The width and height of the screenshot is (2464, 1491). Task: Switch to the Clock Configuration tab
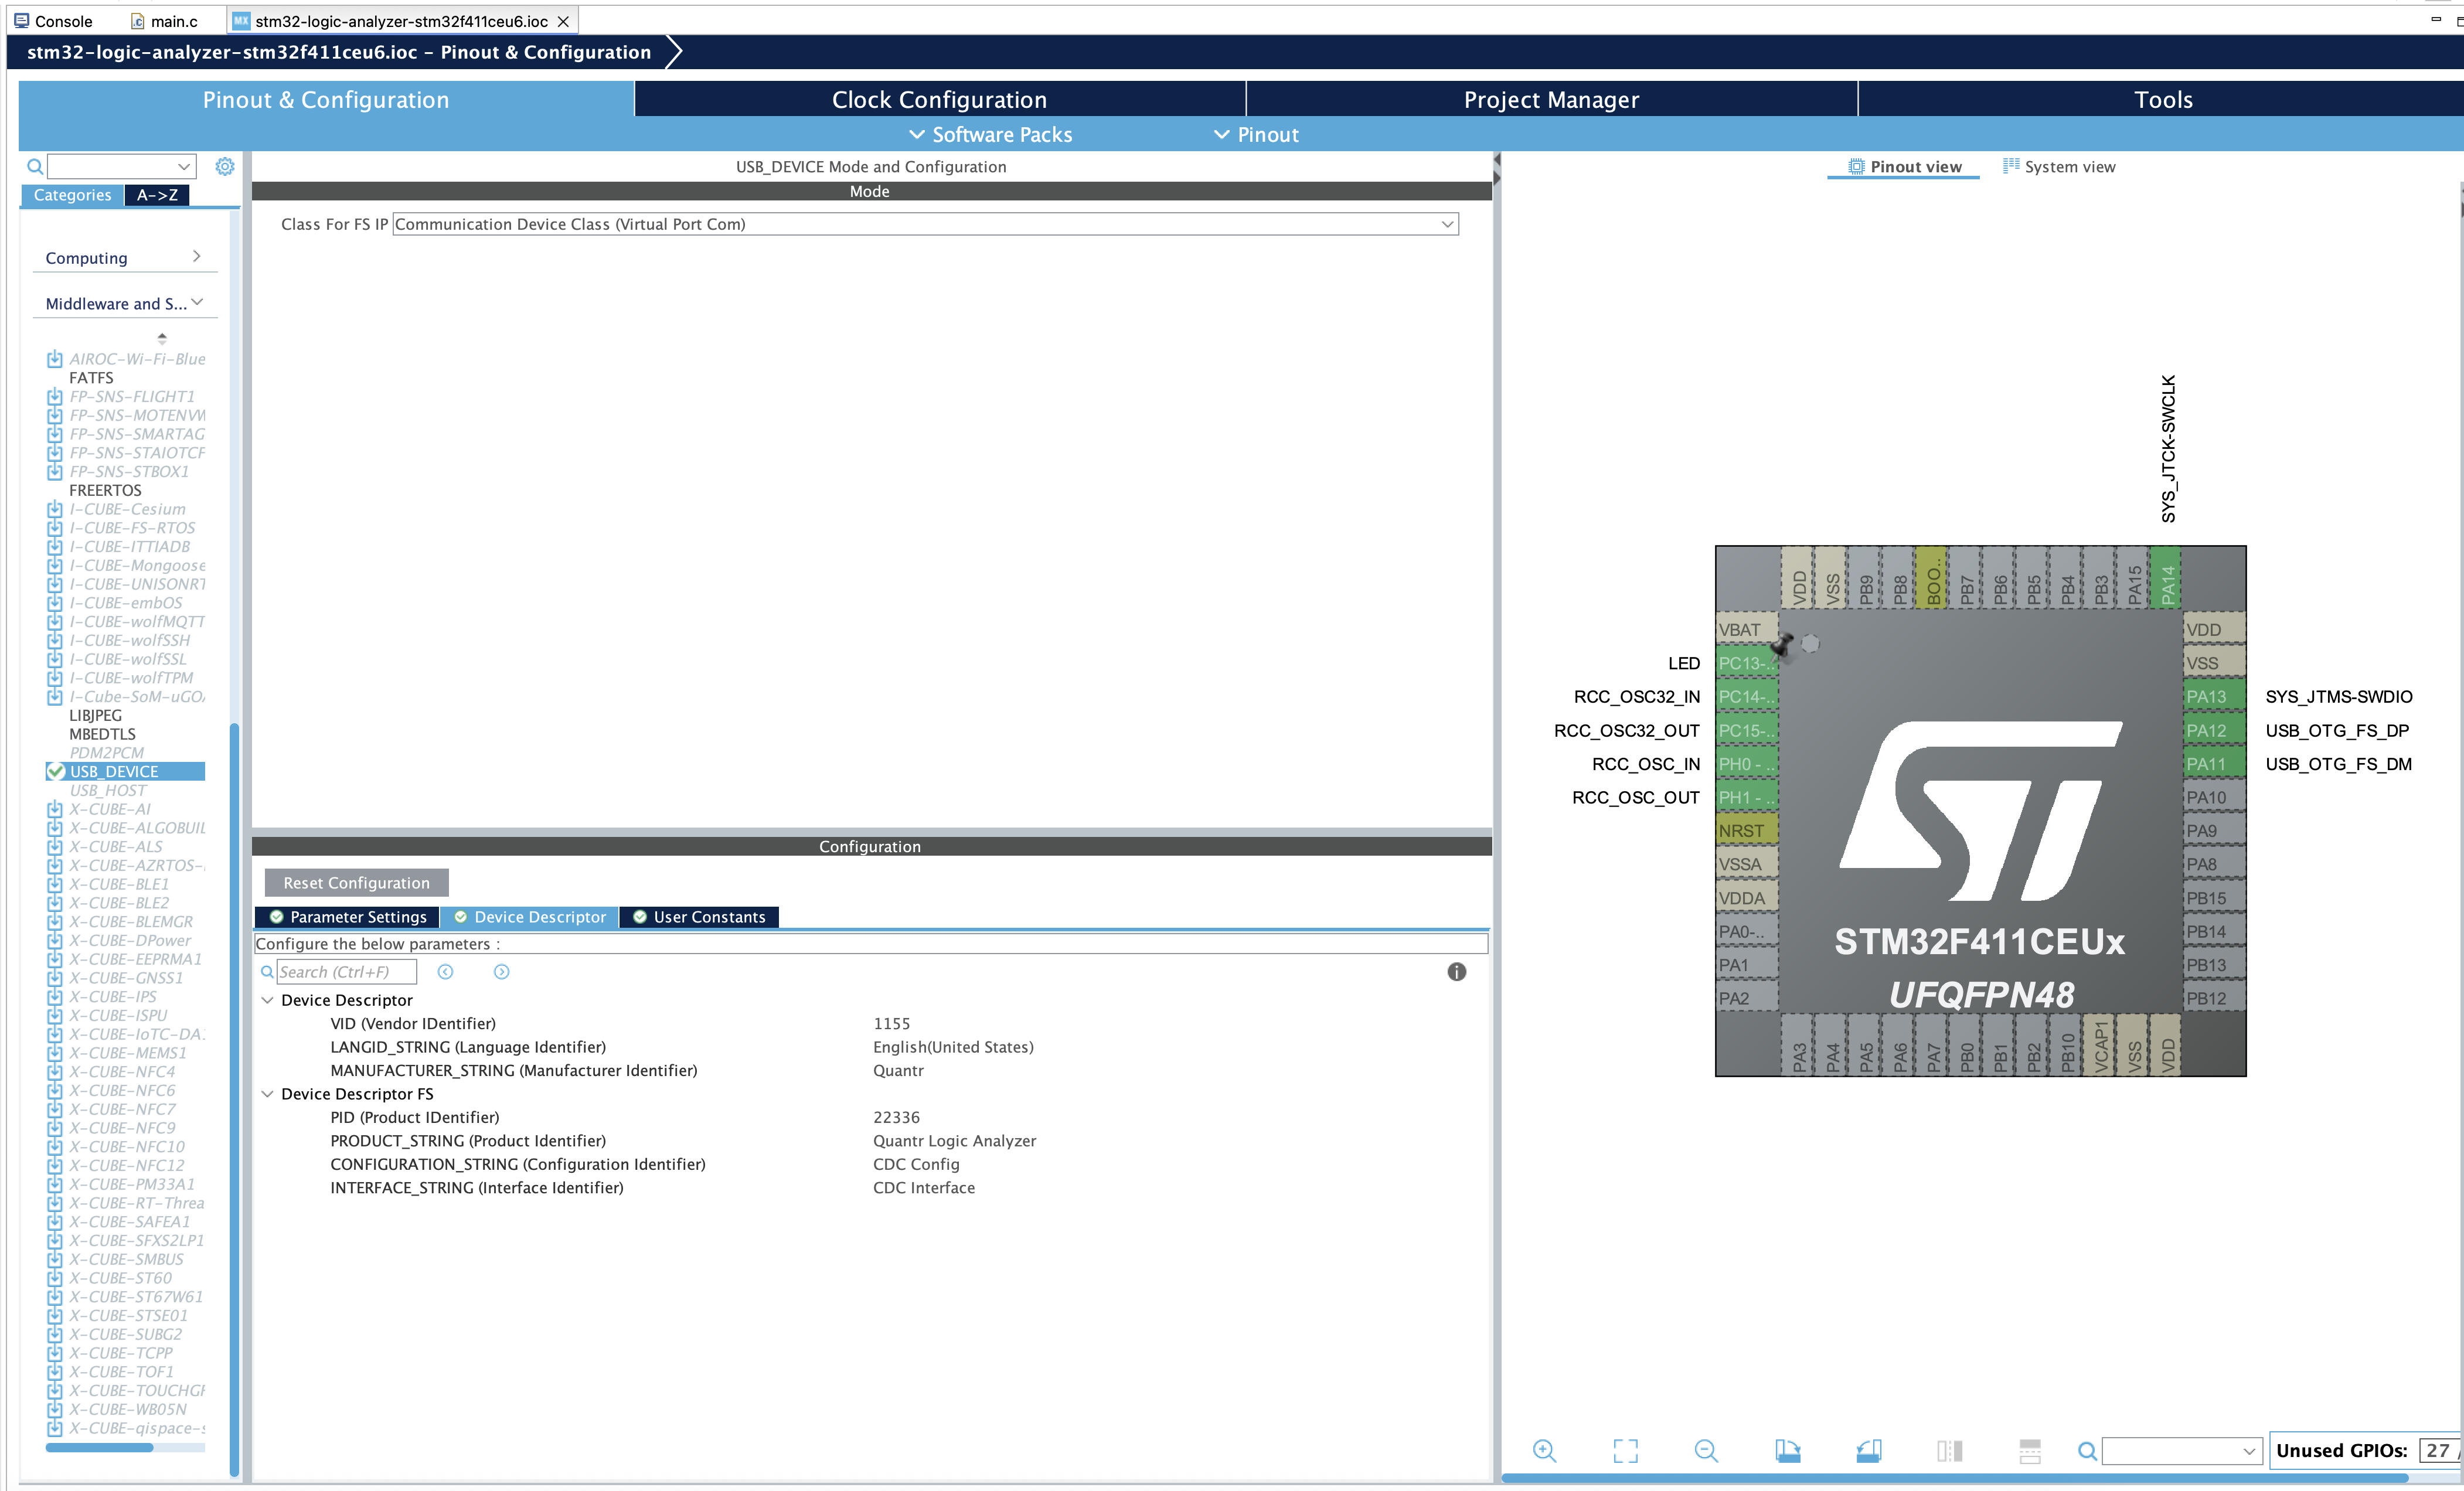pos(939,99)
